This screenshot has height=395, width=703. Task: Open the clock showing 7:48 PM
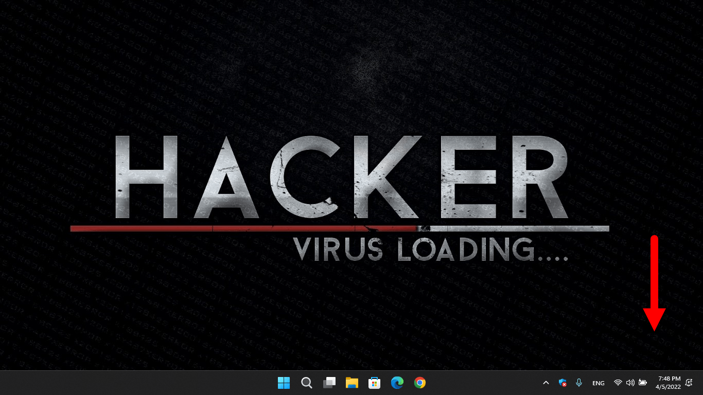coord(668,383)
